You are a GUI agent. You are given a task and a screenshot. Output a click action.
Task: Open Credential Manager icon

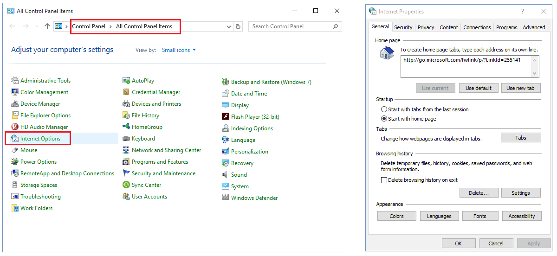[x=126, y=92]
